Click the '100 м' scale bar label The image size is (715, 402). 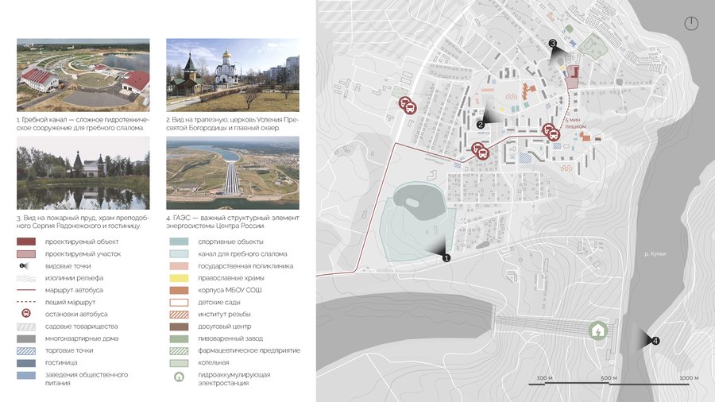[x=544, y=378]
